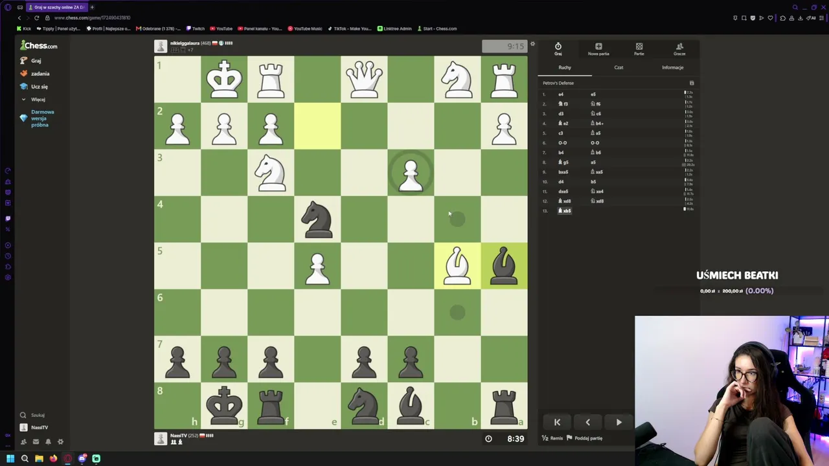This screenshot has width=829, height=466.
Task: Open NassiTV profile in the sidebar
Action: [34, 427]
